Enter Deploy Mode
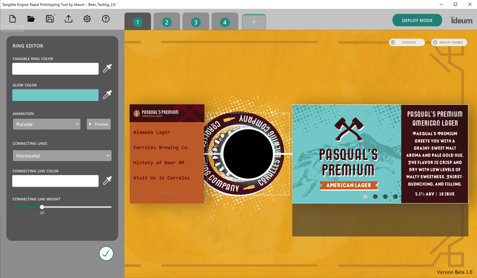Viewport: 477px width, 278px height. point(417,20)
